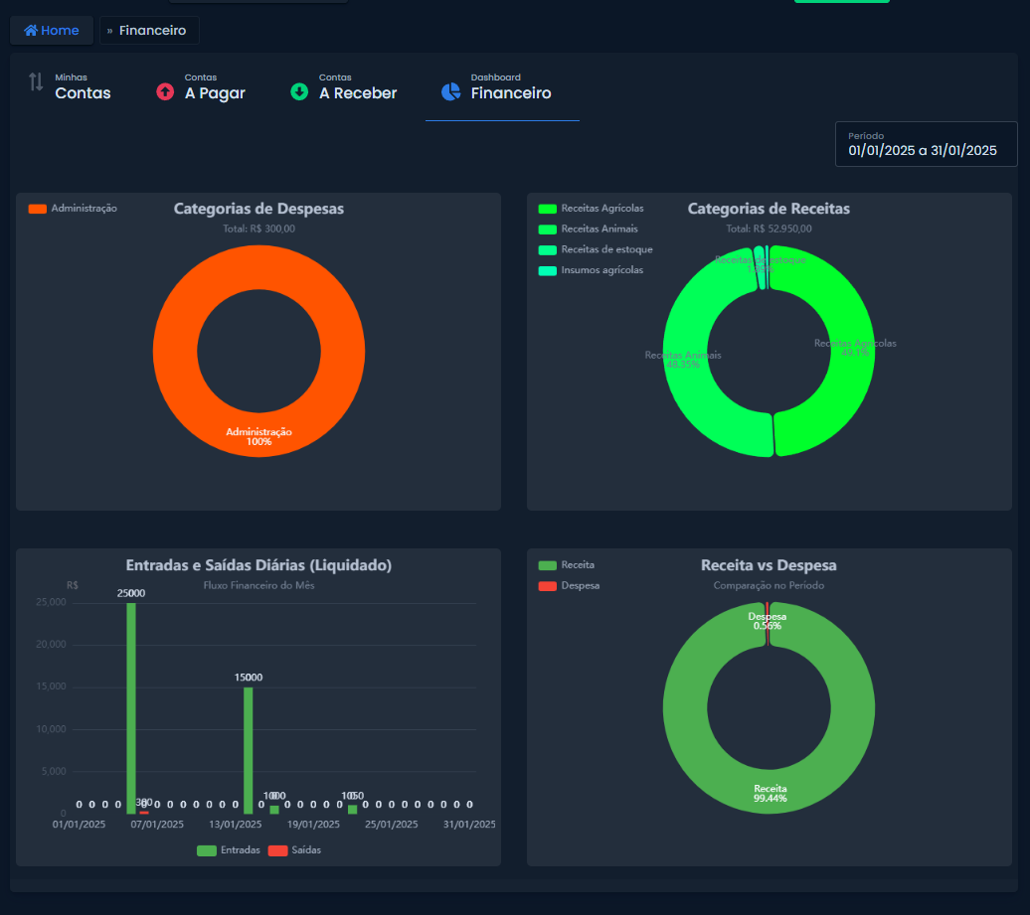The height and width of the screenshot is (915, 1030).
Task: Toggle Receitas Agrícolas legend entry
Action: coord(592,208)
